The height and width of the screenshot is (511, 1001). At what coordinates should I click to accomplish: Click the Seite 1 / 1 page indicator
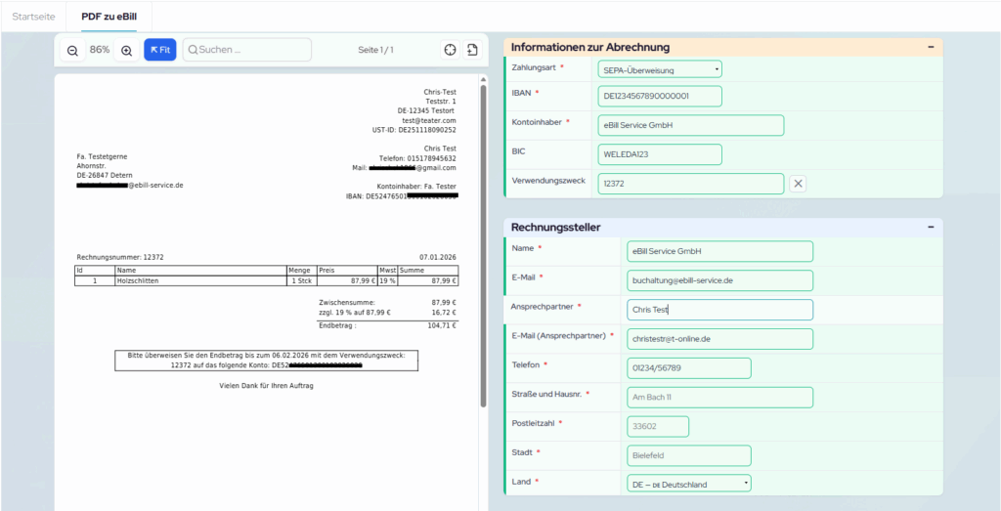(x=375, y=50)
